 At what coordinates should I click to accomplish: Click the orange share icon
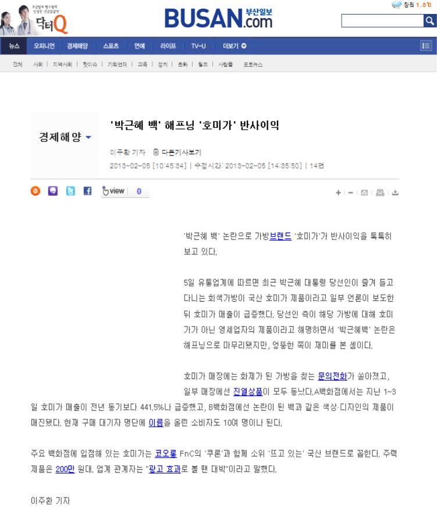pos(36,191)
